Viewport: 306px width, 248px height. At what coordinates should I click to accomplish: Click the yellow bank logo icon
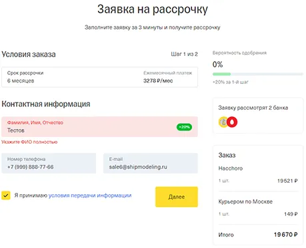(223, 122)
